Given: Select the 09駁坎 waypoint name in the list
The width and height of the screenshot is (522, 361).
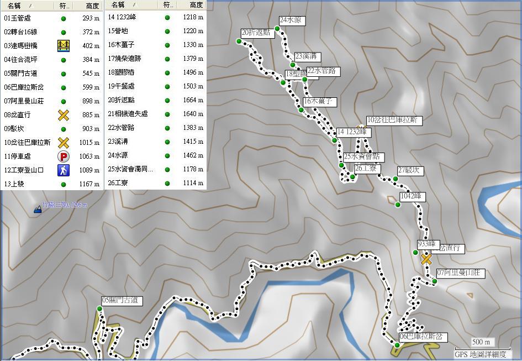Looking at the screenshot, I should point(14,129).
